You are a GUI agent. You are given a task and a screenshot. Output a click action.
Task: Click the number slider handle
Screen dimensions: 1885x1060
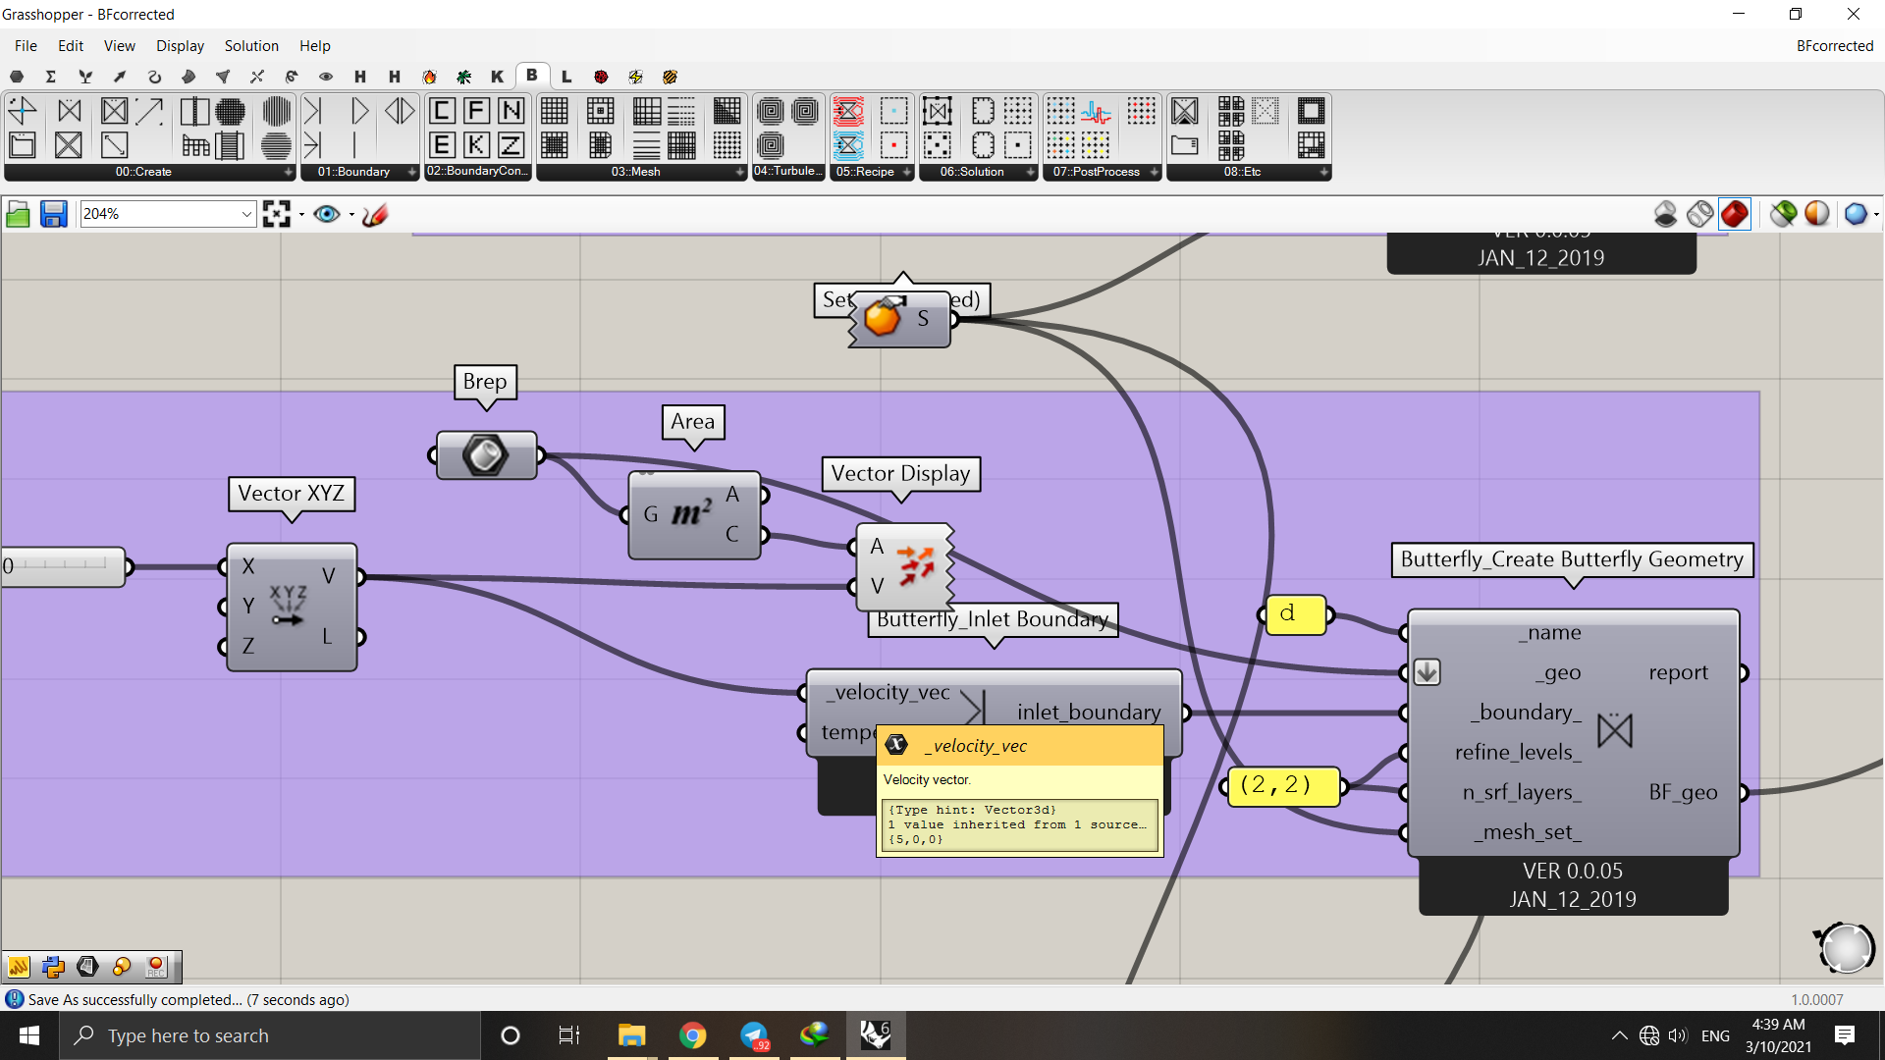pos(8,566)
